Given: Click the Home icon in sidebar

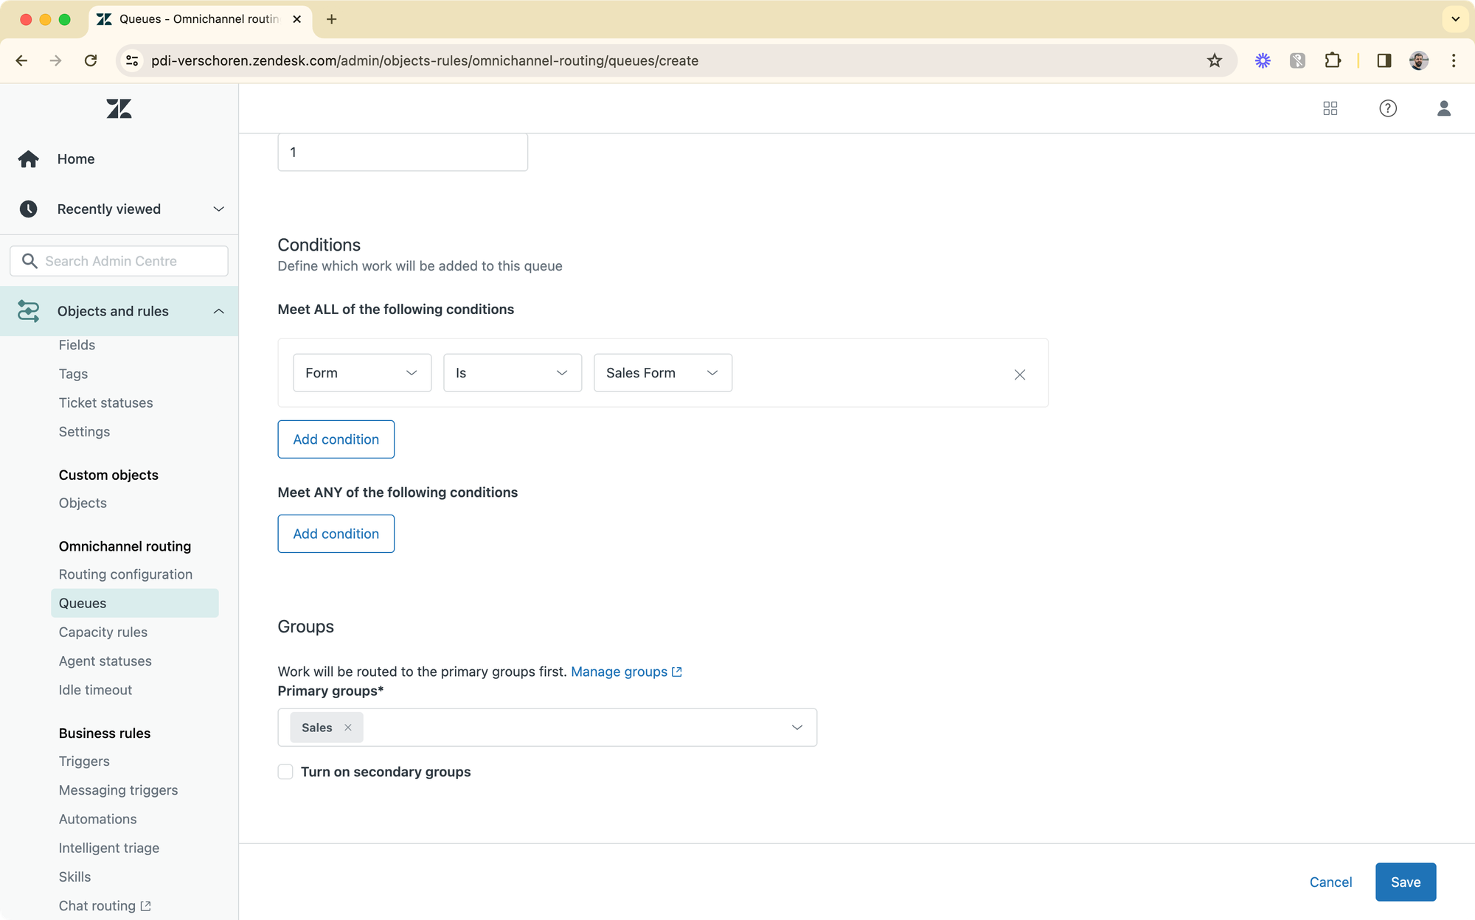Looking at the screenshot, I should coord(29,159).
